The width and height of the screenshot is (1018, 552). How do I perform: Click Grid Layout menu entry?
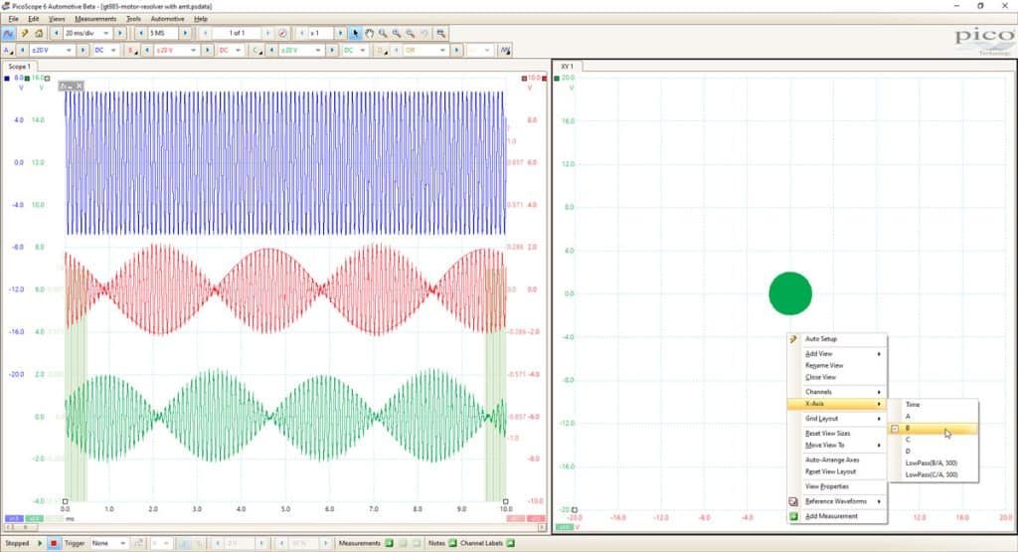click(837, 419)
